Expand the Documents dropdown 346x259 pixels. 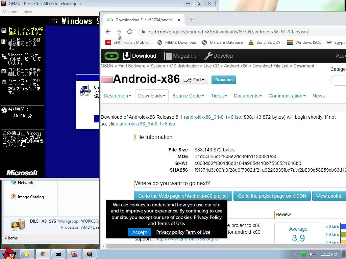pos(248,96)
